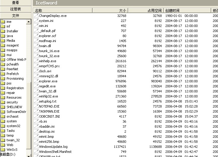Select the Installer folder icon
This screenshot has height=157, width=218.
coord(3,31)
